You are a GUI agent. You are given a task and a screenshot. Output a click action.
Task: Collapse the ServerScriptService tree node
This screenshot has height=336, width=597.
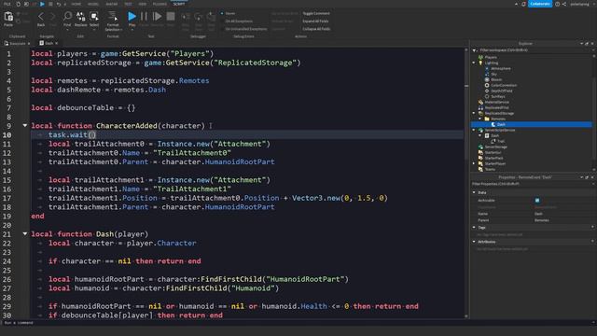pos(474,130)
